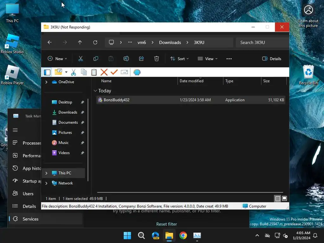This screenshot has height=243, width=324.
Task: Open Roblox Player desktop shortcut
Action: point(12,75)
